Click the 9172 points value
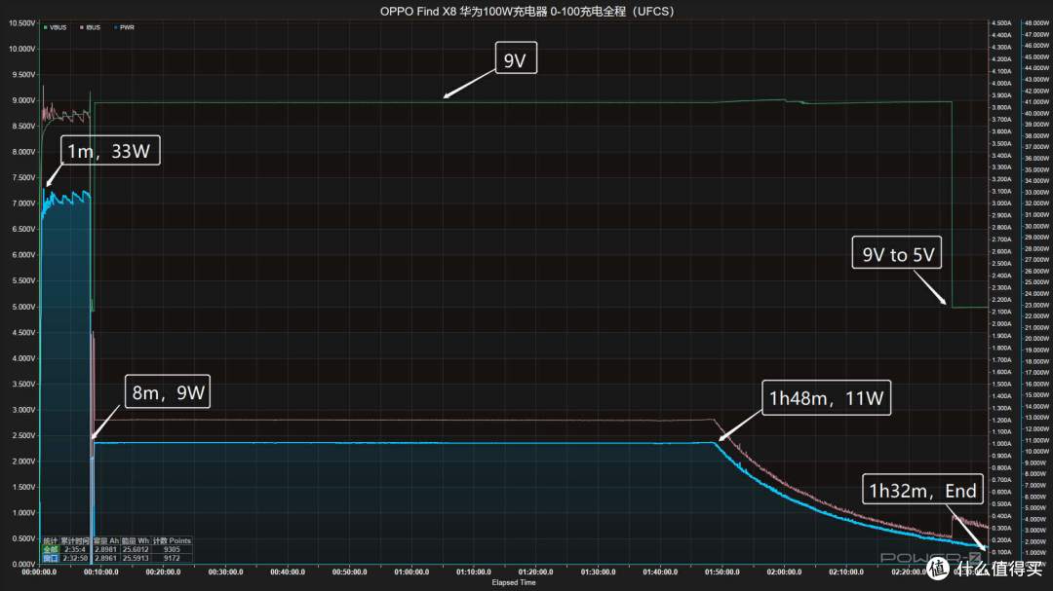This screenshot has height=591, width=1053. (172, 558)
